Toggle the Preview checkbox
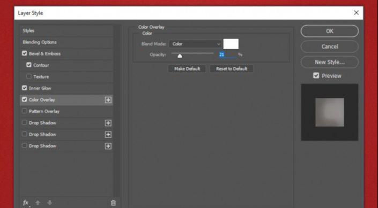 click(x=316, y=76)
